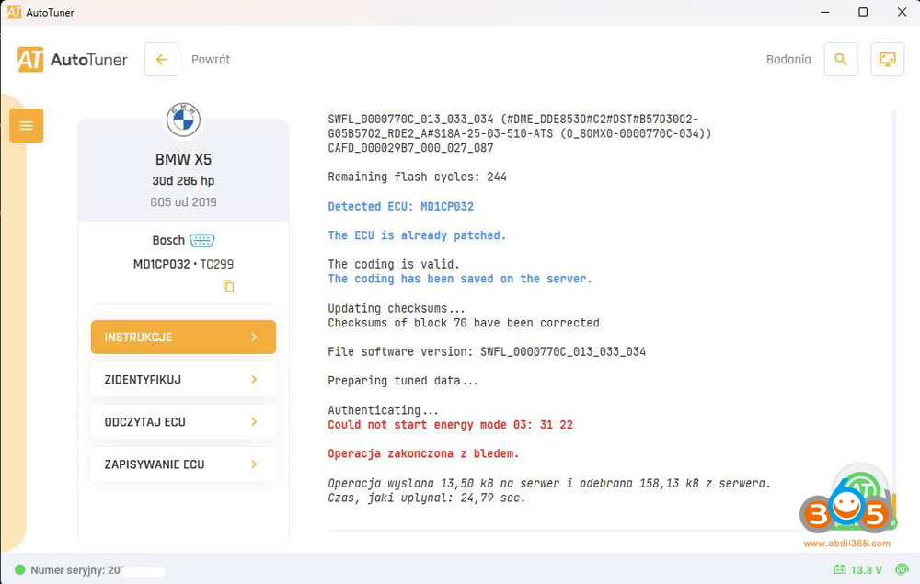Click the Bosch OBD connector icon
Screen dimensions: 920x584
point(201,240)
